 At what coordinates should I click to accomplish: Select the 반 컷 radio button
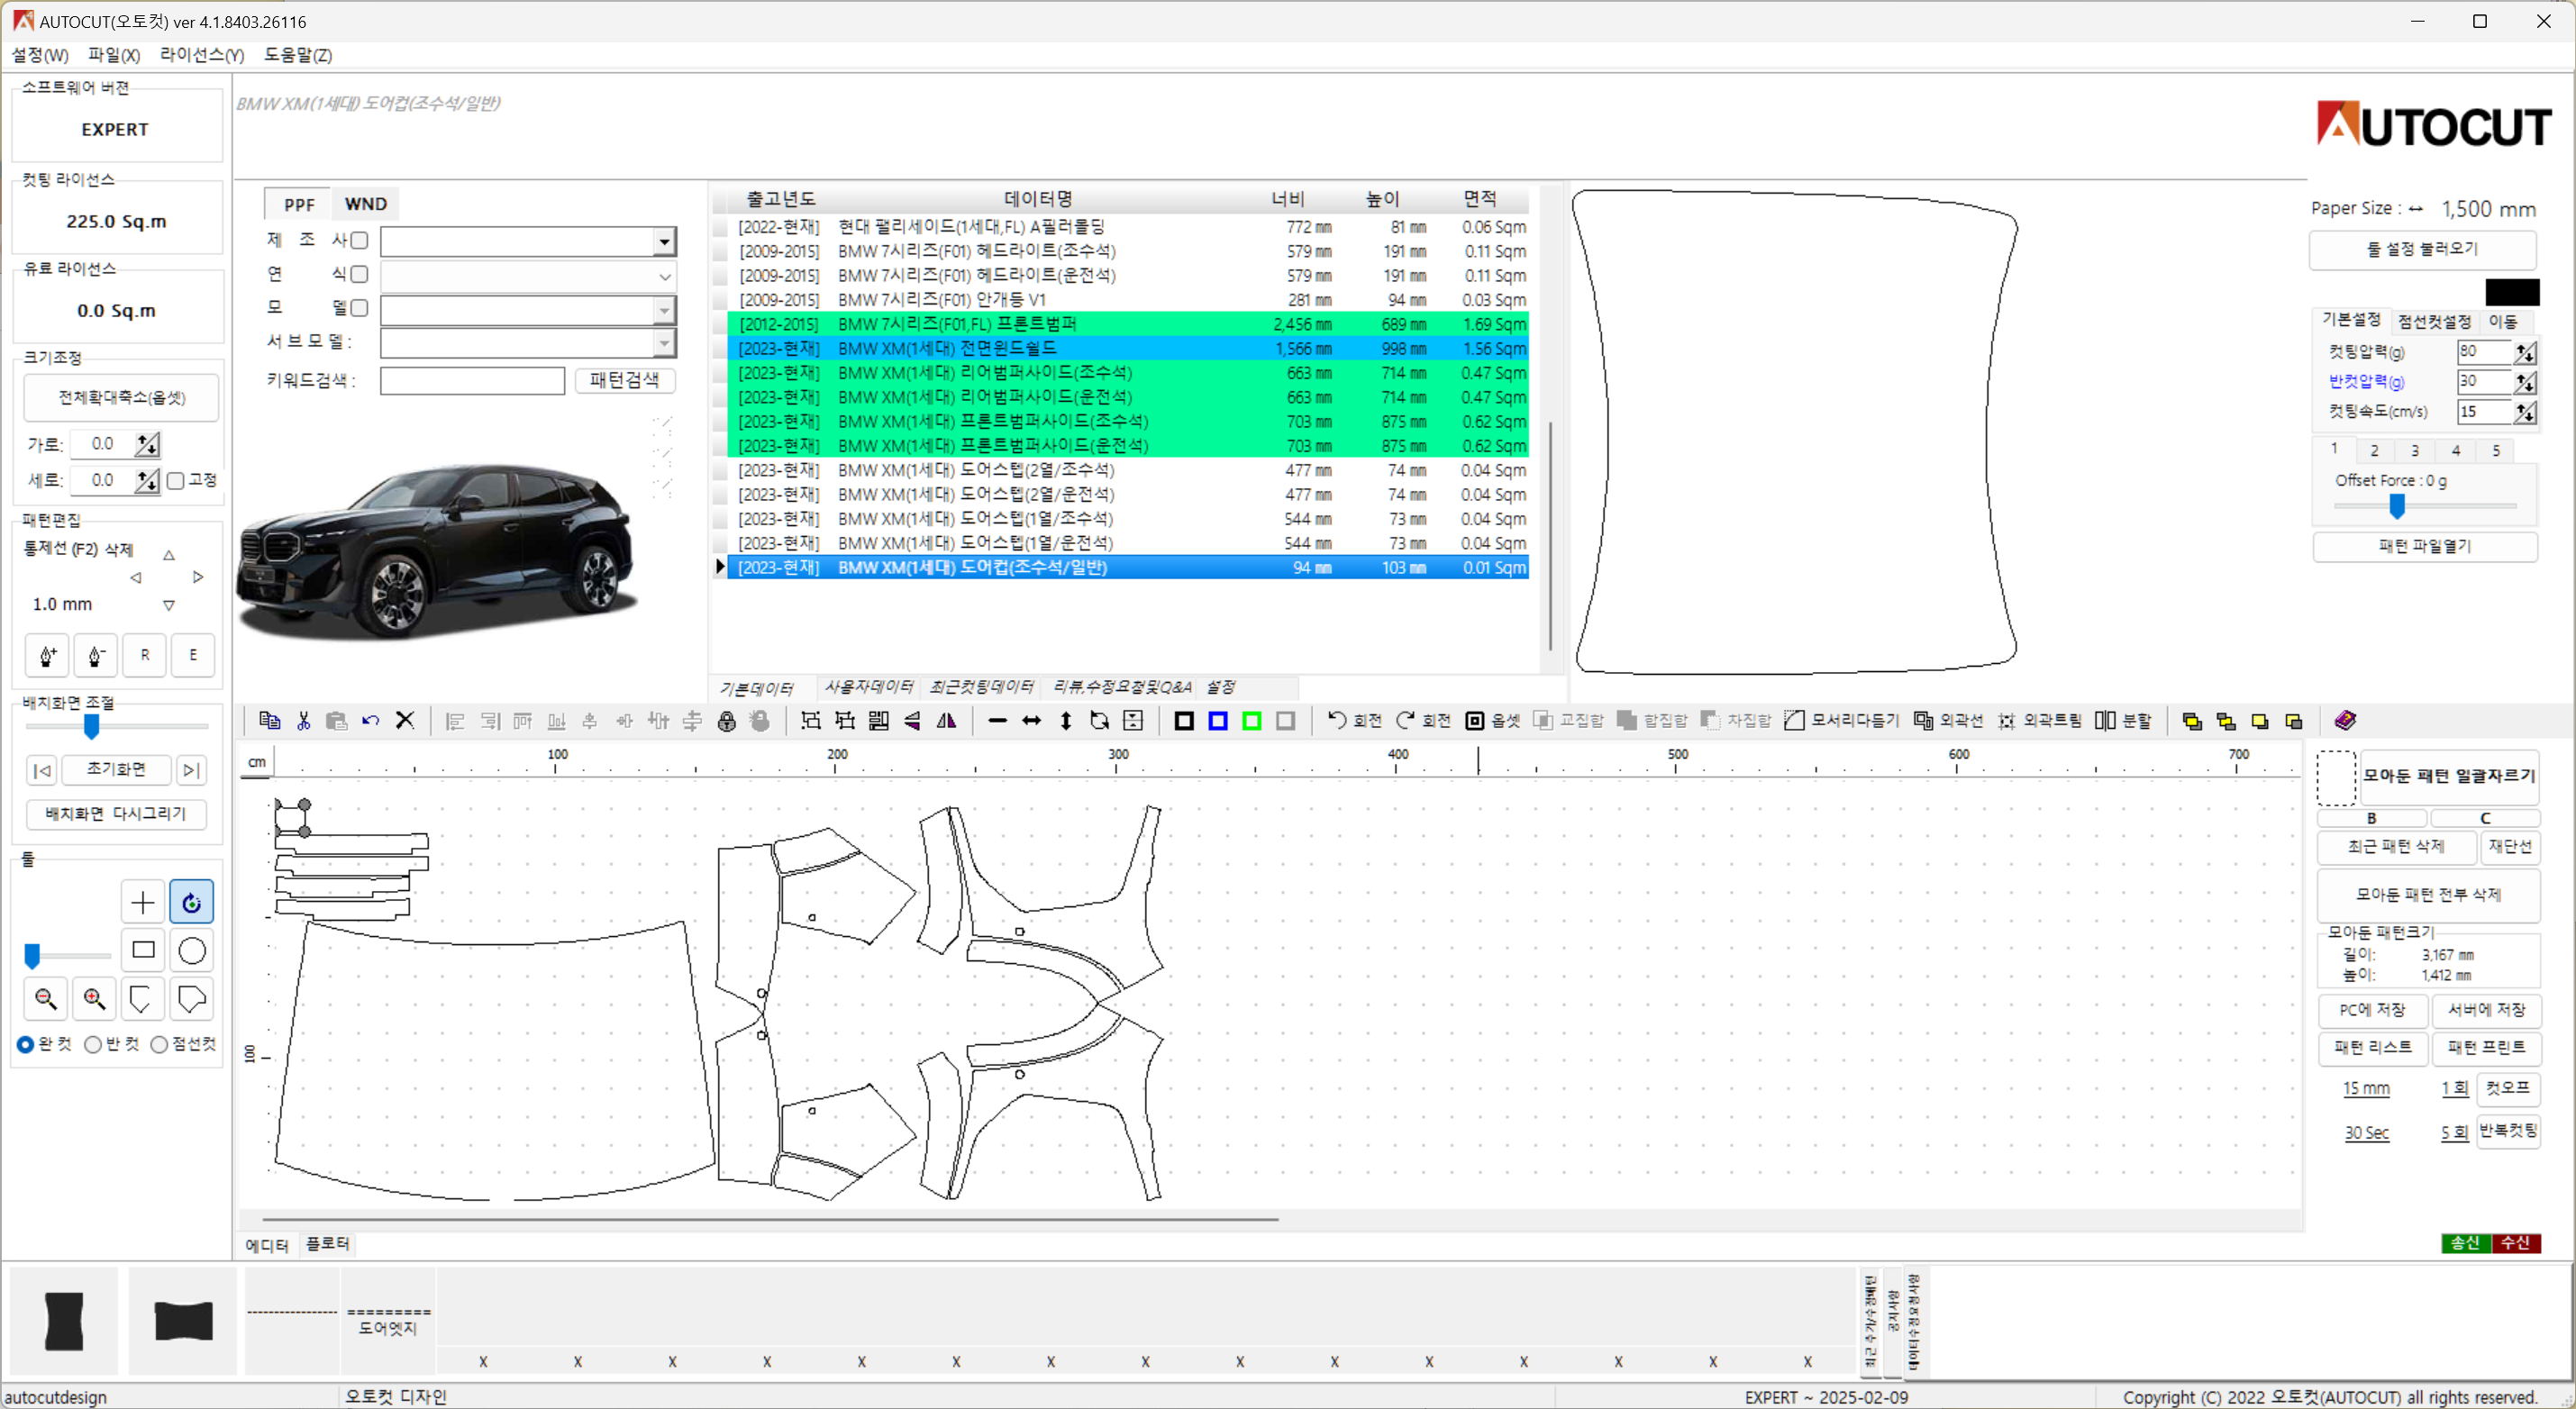[x=93, y=1044]
